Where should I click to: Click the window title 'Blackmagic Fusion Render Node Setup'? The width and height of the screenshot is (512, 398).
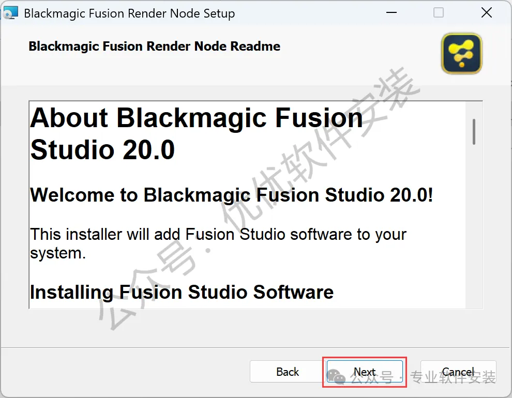pyautogui.click(x=129, y=13)
